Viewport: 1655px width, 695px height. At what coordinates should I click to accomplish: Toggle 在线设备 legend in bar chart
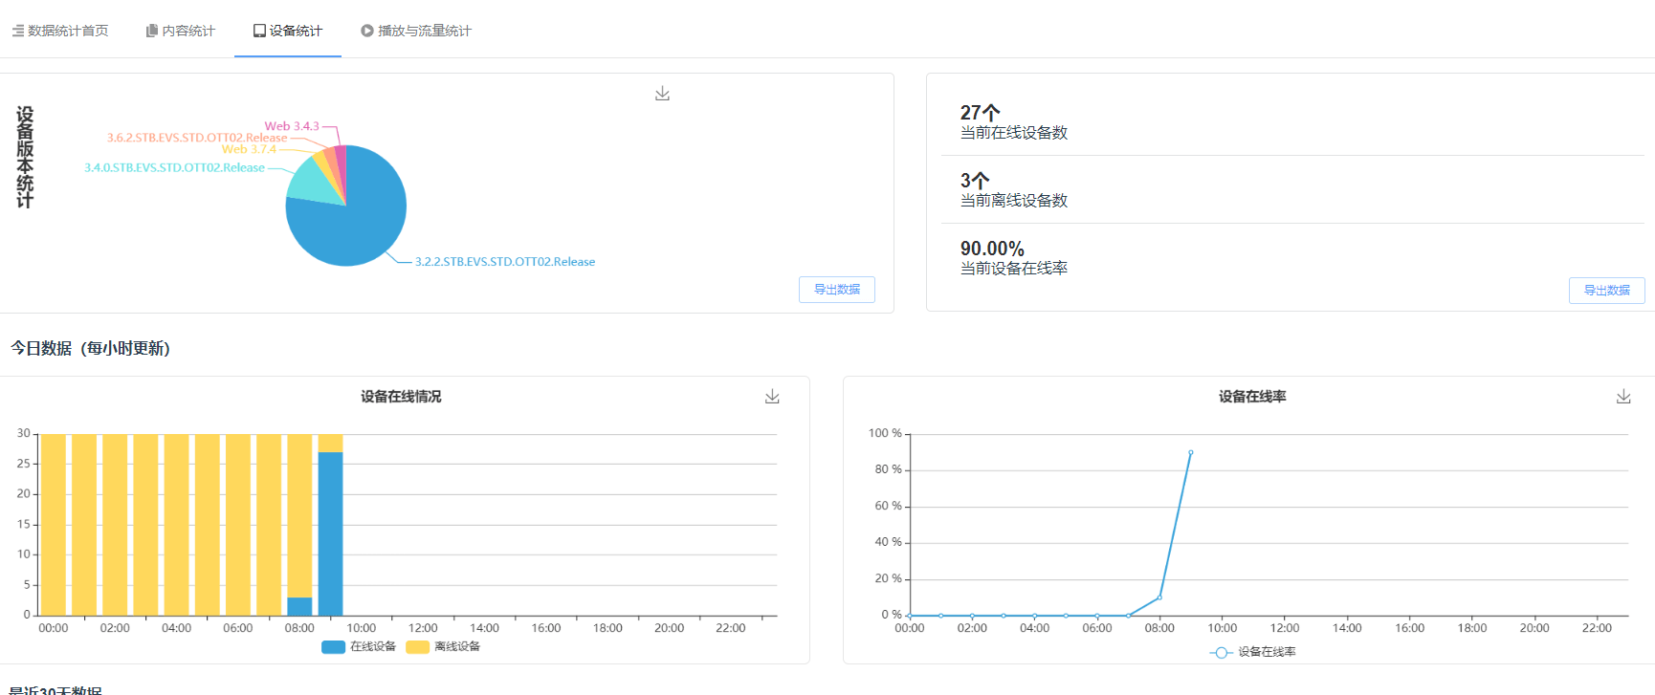click(x=360, y=647)
